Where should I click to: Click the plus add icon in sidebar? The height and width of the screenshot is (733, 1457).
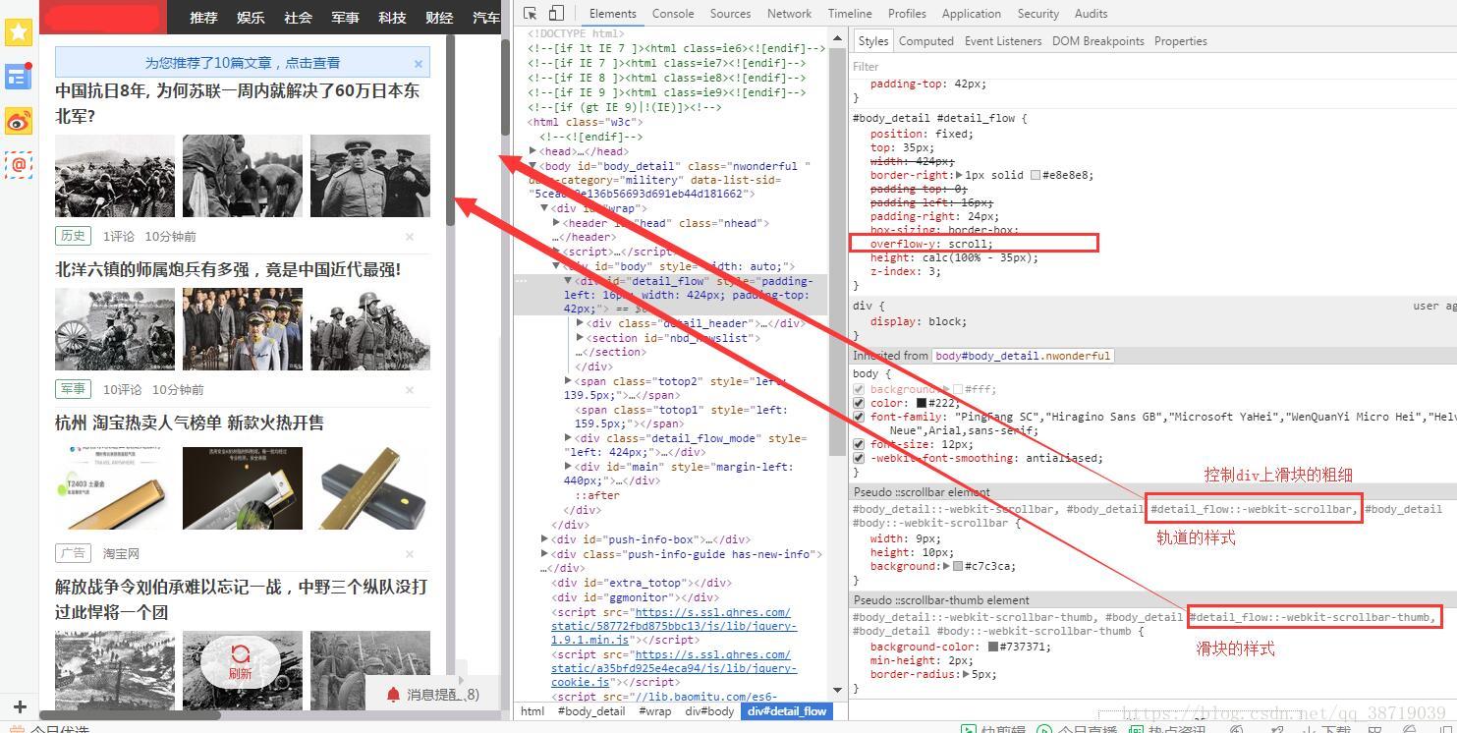pos(19,707)
